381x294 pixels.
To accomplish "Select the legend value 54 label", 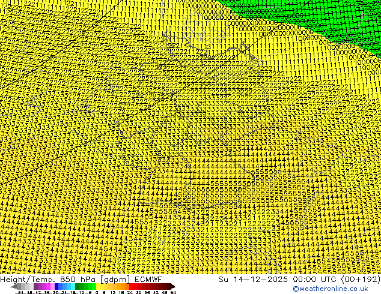I will coord(173,292).
